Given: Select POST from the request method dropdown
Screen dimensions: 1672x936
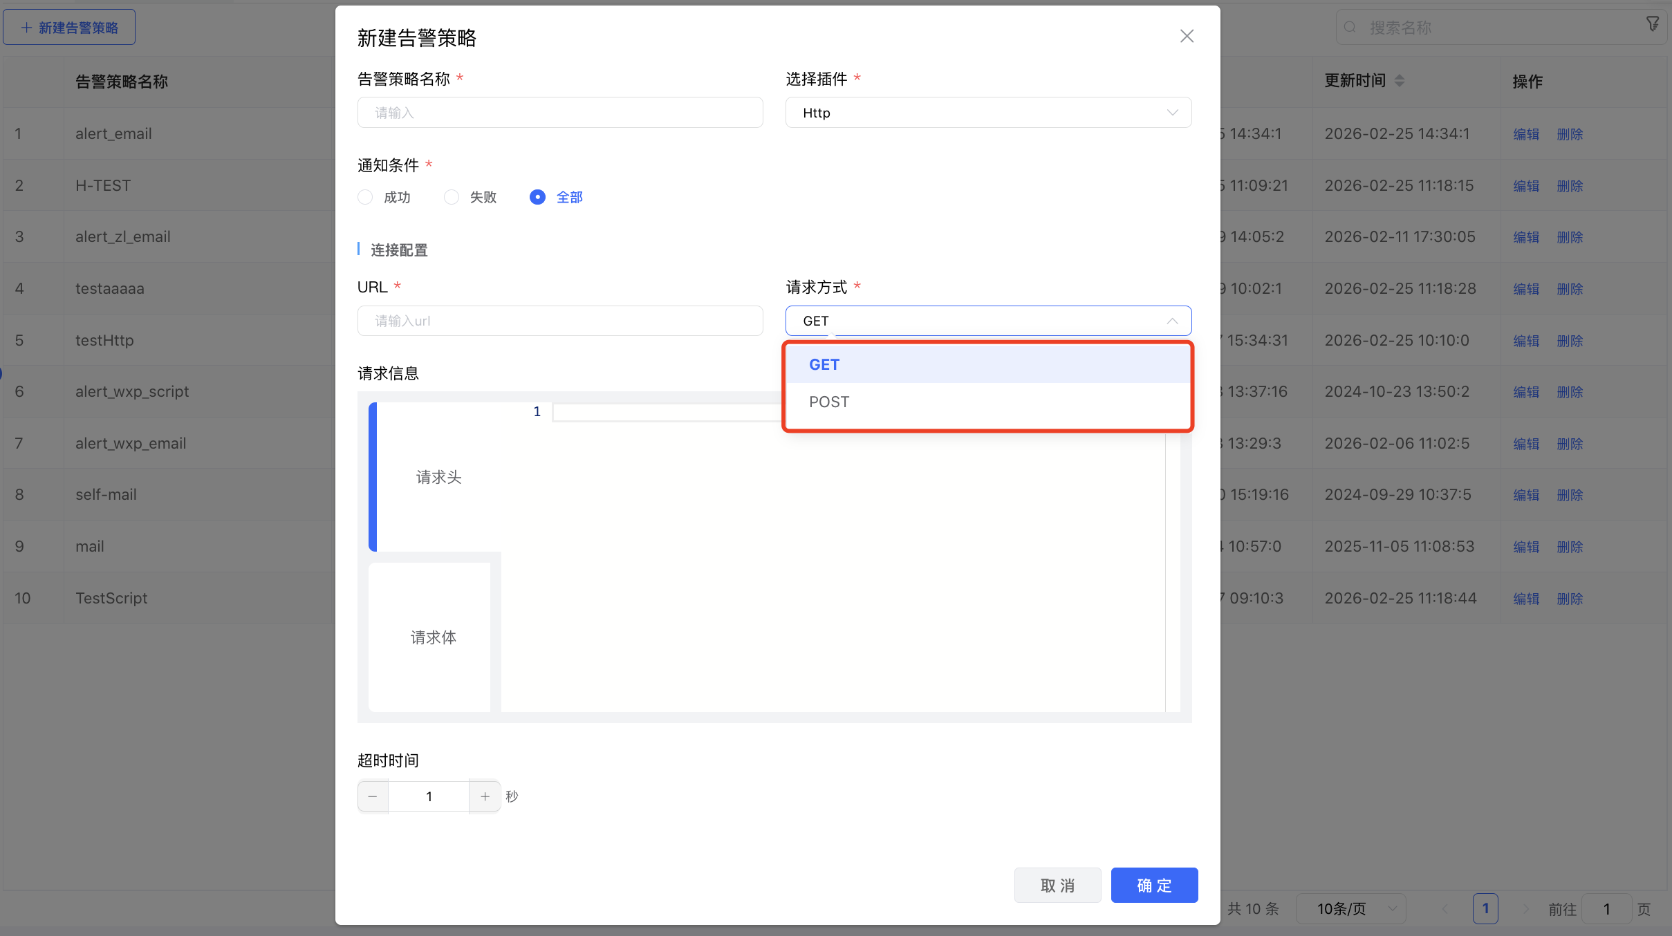Looking at the screenshot, I should click(x=828, y=402).
